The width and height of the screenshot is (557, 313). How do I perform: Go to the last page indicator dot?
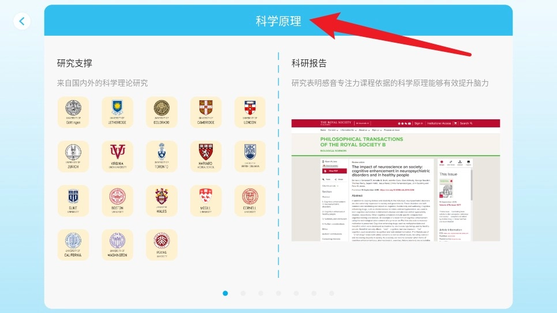pos(332,293)
